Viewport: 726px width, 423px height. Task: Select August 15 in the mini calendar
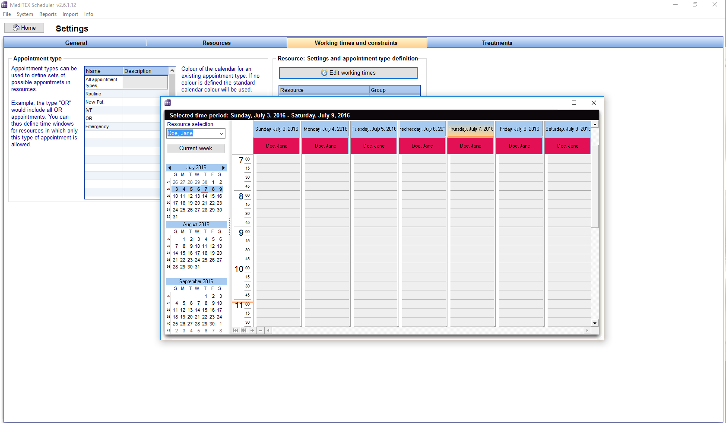(183, 253)
